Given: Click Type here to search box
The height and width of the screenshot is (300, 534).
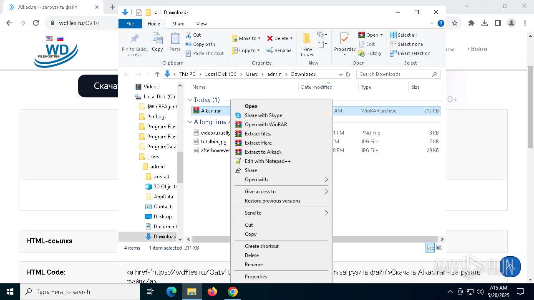Looking at the screenshot, I should pyautogui.click(x=80, y=292).
